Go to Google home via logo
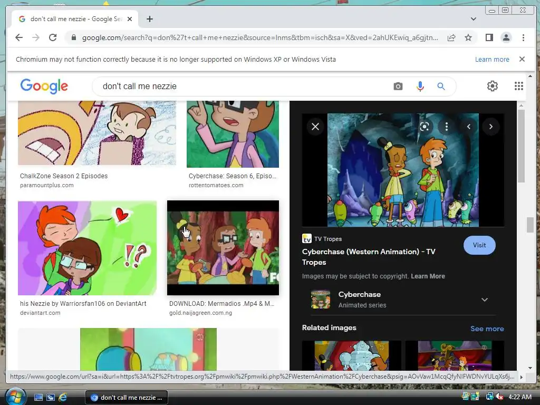This screenshot has height=405, width=540. (44, 86)
